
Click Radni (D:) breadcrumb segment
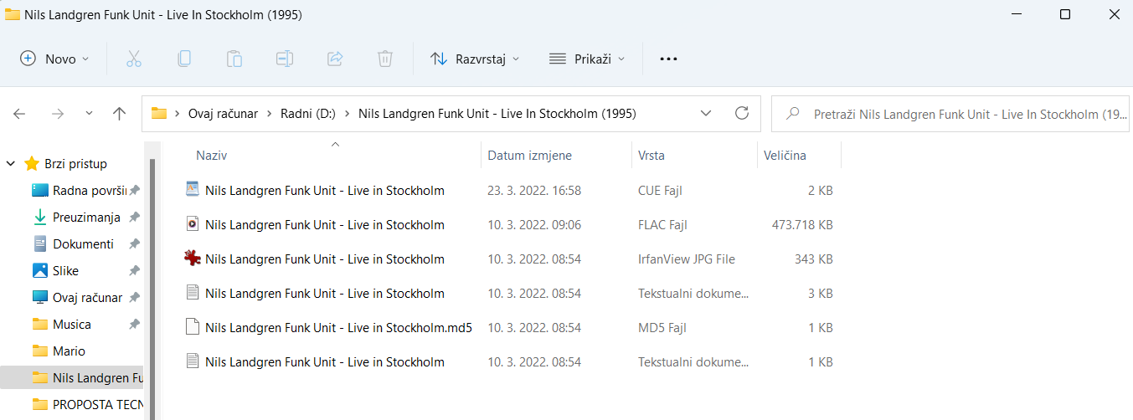click(307, 114)
